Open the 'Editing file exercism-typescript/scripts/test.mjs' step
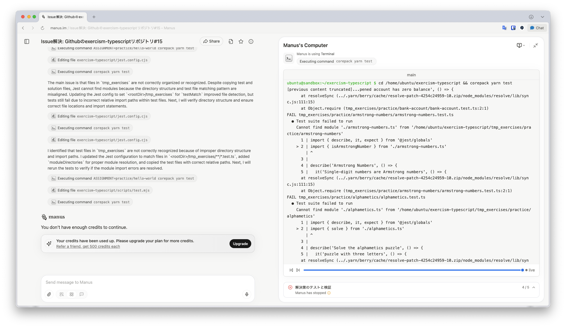Screen dimensions: 566x328 [100, 190]
